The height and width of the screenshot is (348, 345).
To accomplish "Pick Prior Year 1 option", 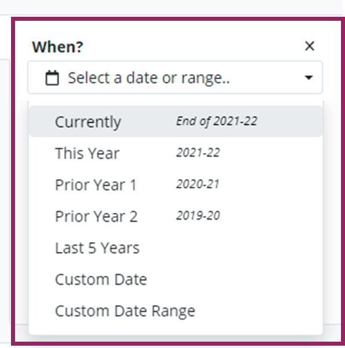I will (175, 184).
